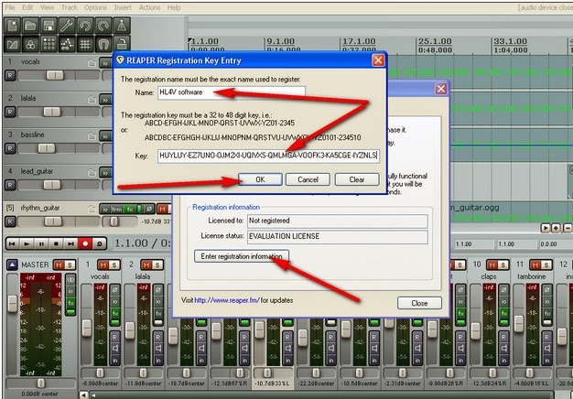Click the Play transport button
The height and width of the screenshot is (399, 573).
click(27, 243)
